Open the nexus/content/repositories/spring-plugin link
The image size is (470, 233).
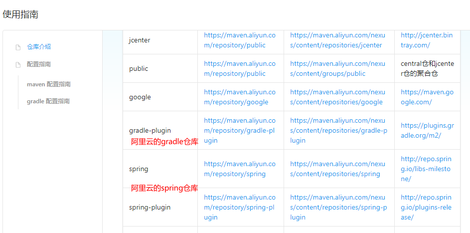point(339,207)
